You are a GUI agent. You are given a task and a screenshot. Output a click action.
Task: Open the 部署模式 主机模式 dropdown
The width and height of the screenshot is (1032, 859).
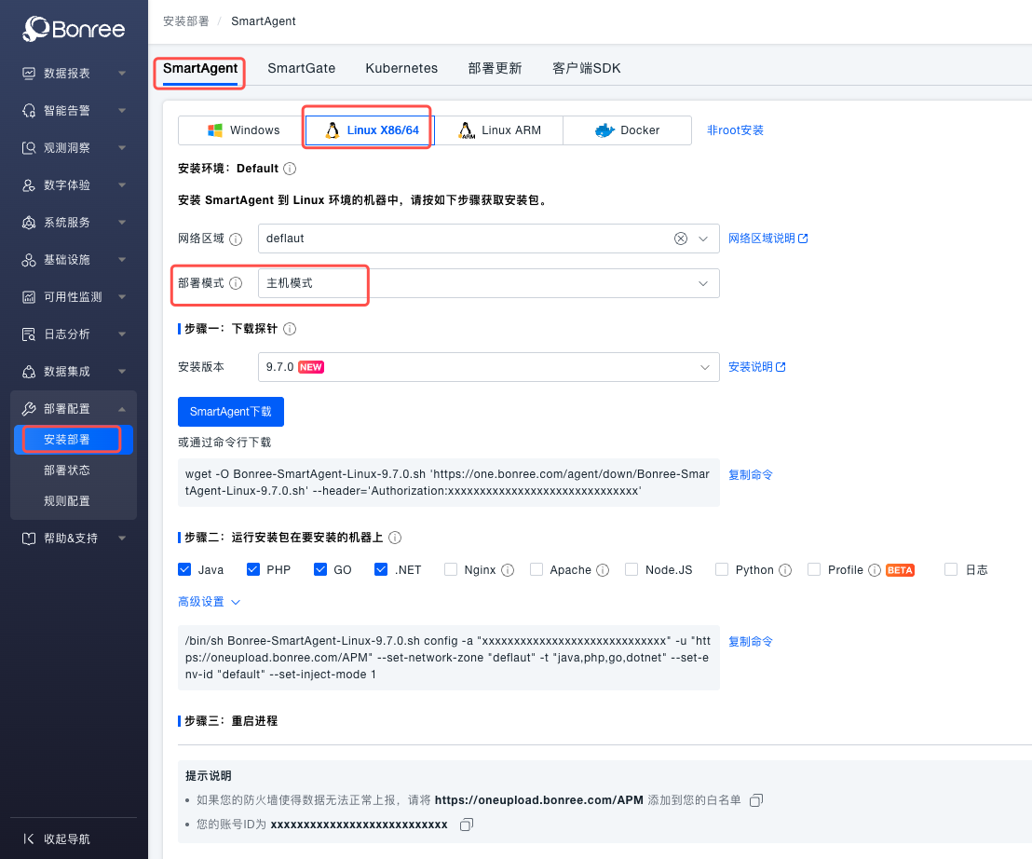click(488, 283)
